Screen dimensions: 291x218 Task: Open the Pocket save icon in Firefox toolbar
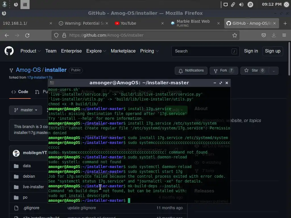(x=263, y=35)
